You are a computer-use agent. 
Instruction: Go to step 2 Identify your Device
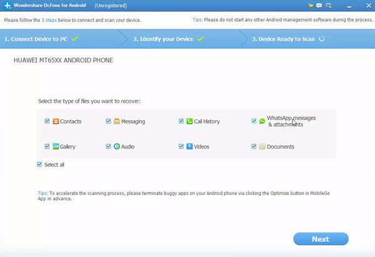(163, 39)
